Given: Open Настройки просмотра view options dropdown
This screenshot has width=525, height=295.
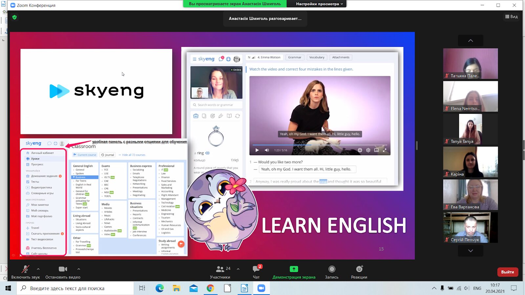Looking at the screenshot, I should coord(319,4).
